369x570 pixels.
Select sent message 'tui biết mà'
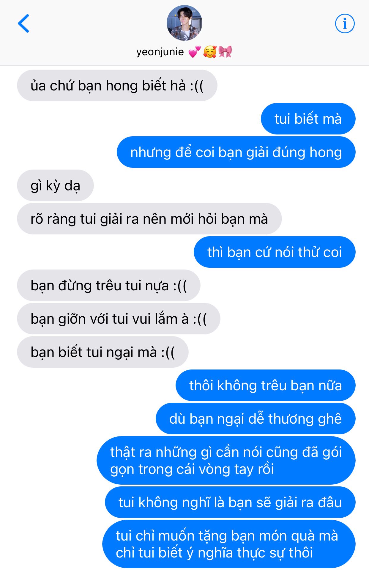(308, 119)
